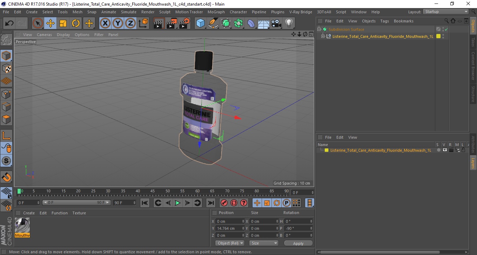Select Model mode icon
Viewport: 477px width, 255px height.
[x=6, y=56]
